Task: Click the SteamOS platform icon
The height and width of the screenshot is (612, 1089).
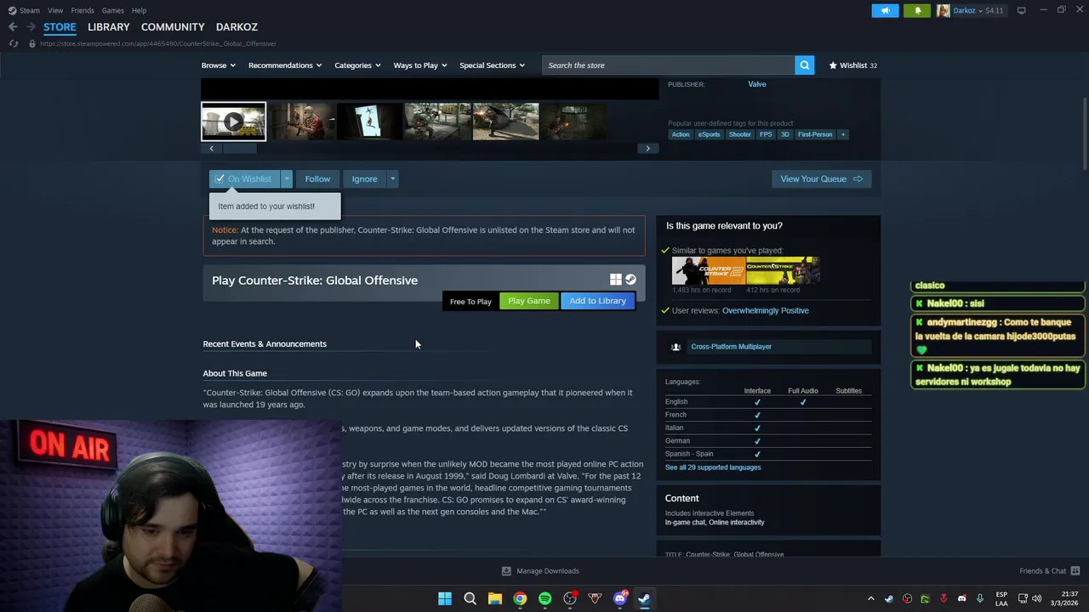Action: click(x=630, y=280)
